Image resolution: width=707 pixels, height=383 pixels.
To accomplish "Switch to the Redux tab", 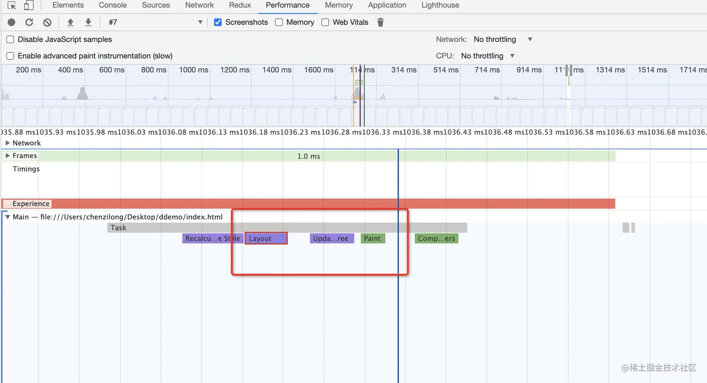I will [240, 5].
